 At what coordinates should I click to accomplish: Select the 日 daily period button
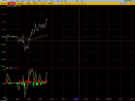(62, 4)
